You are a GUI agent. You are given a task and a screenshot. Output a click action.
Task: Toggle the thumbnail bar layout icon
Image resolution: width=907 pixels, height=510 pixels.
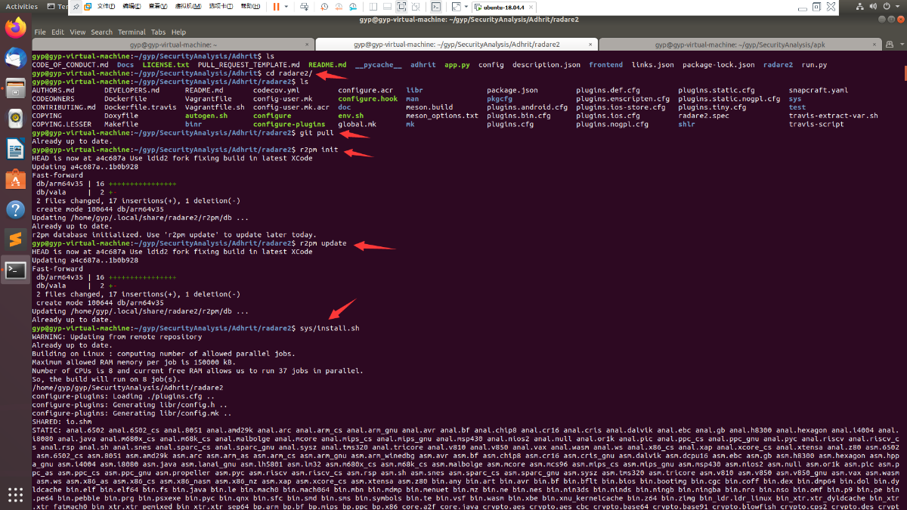[387, 6]
